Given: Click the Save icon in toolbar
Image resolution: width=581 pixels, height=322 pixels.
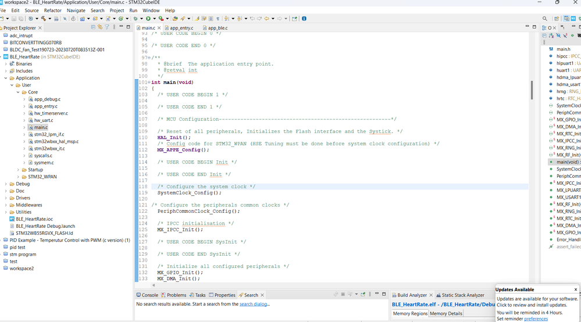Looking at the screenshot, I should coord(13,19).
